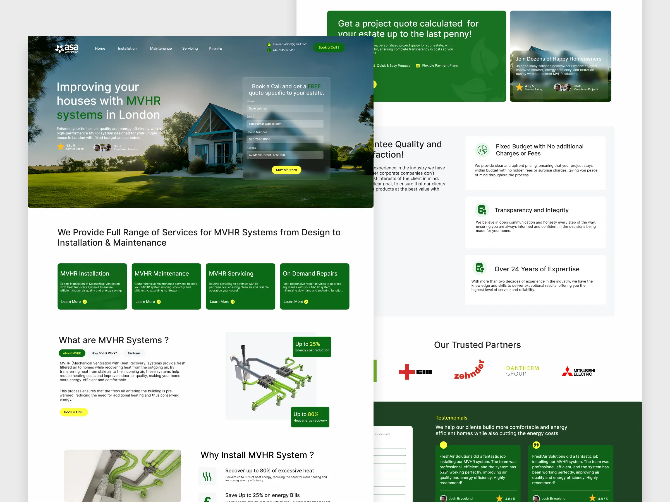The height and width of the screenshot is (502, 670).
Task: Focus the Phone Number field
Action: point(285,139)
